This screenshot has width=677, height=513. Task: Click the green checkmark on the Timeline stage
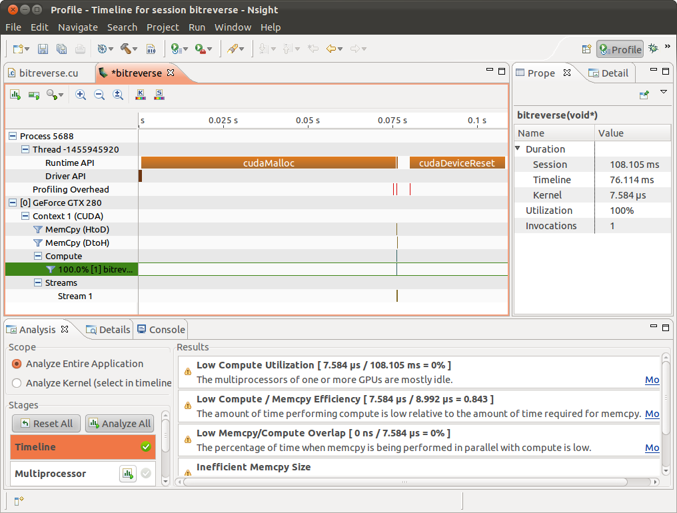(x=146, y=447)
